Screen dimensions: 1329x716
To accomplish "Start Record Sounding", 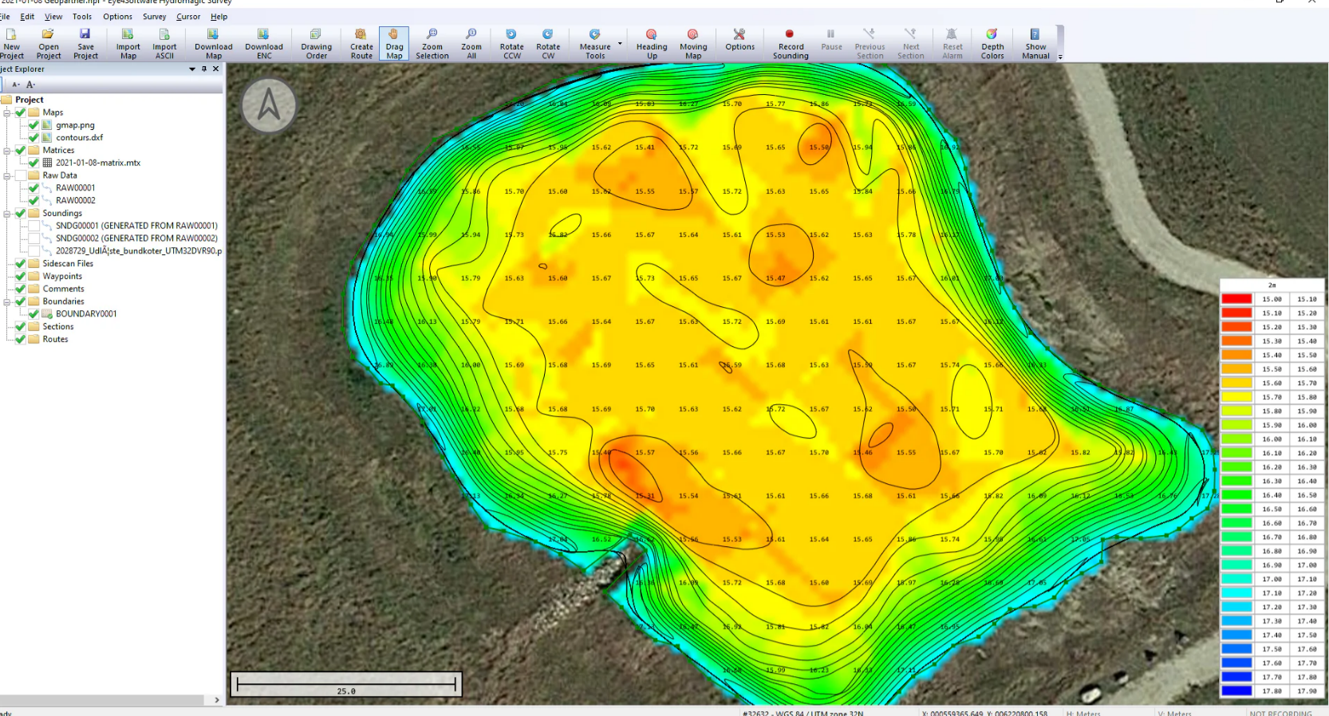I will coord(790,43).
